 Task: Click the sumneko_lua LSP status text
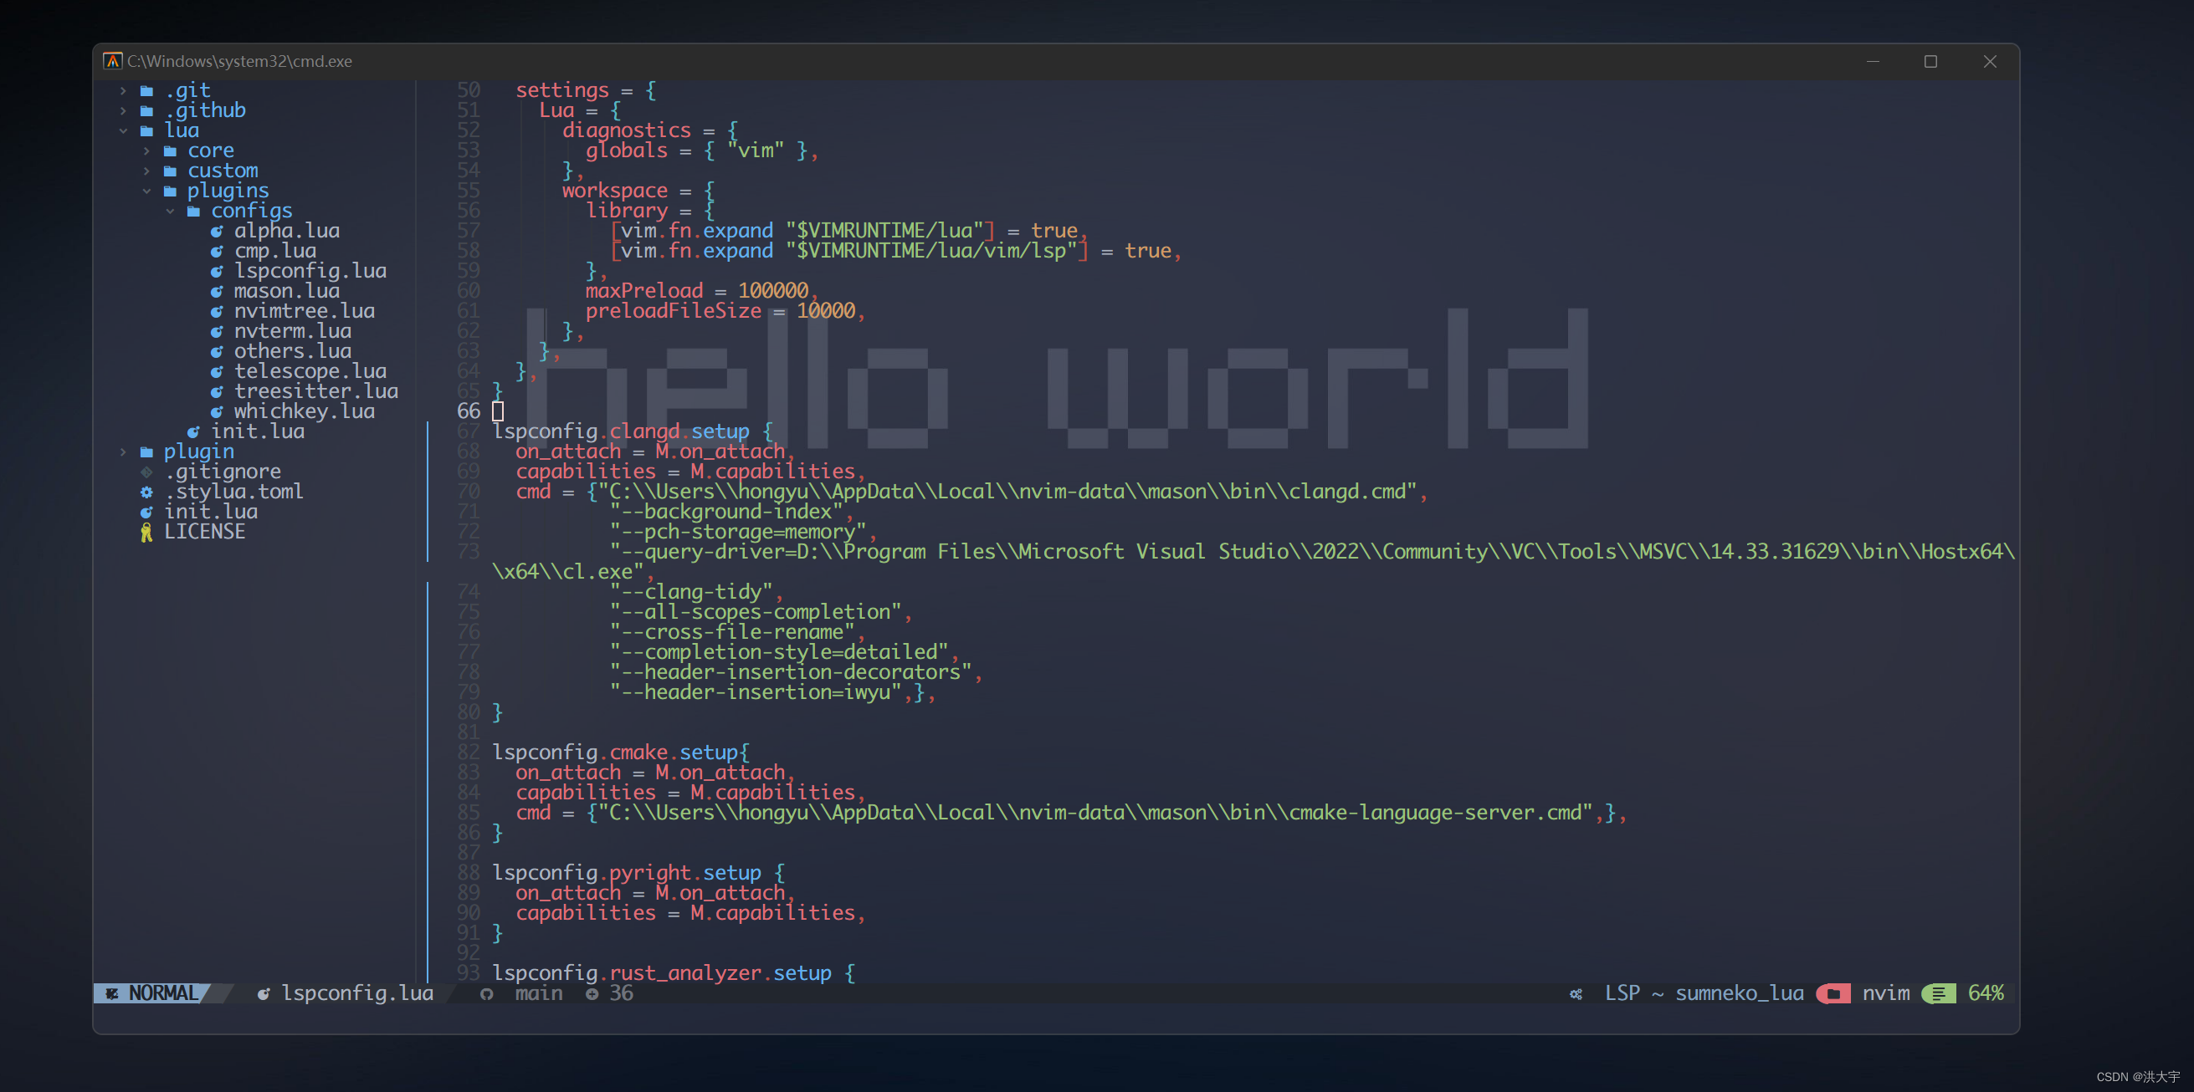(x=1739, y=993)
